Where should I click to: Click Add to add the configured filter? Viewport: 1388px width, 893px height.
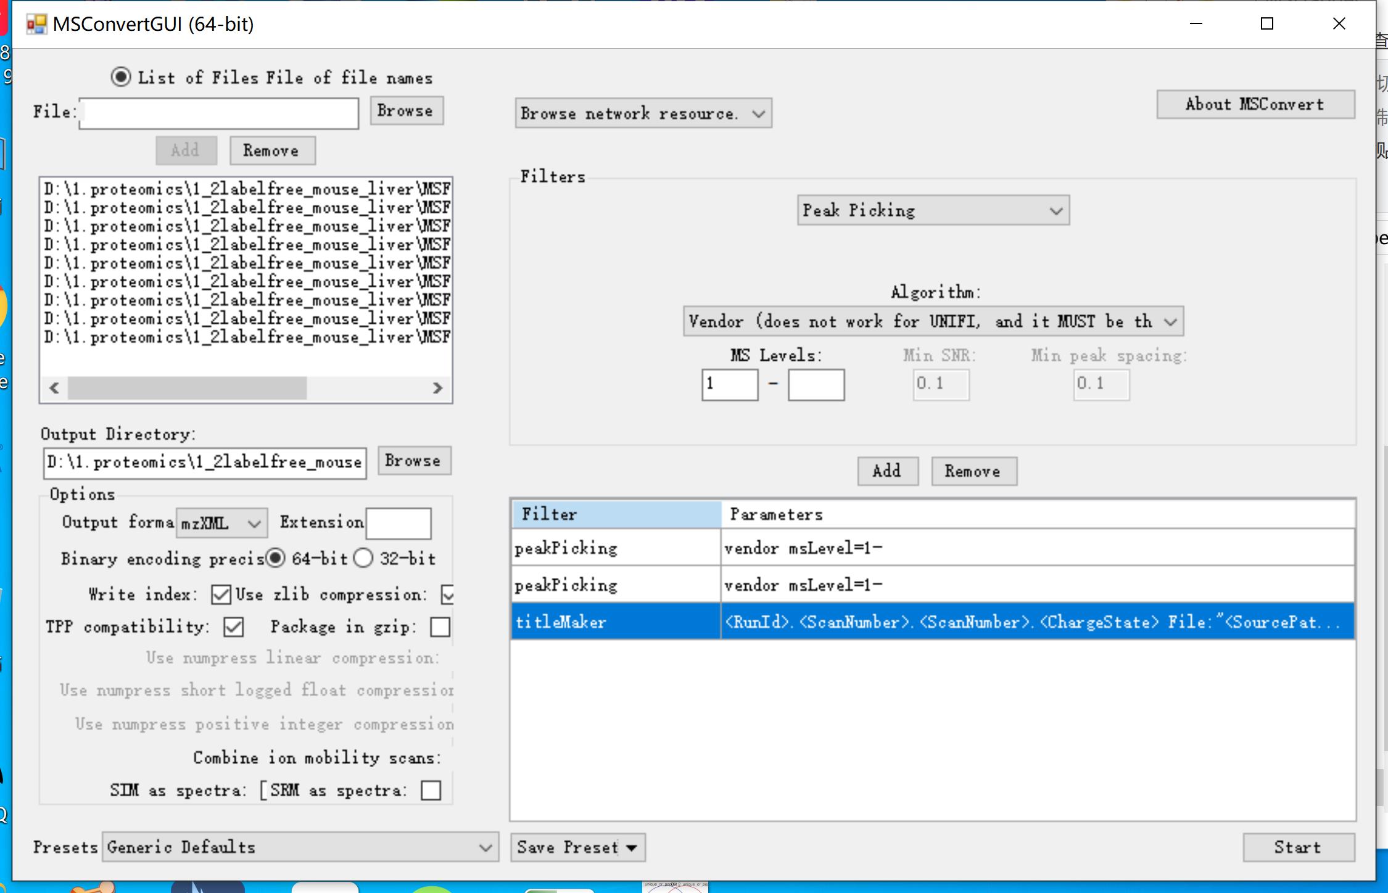[x=887, y=471]
